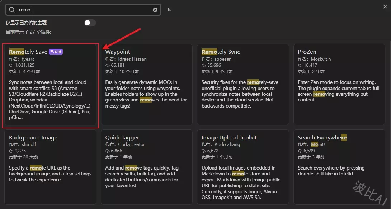
Task: Click author line 作者: Addo Zhang
Action: [221, 144]
